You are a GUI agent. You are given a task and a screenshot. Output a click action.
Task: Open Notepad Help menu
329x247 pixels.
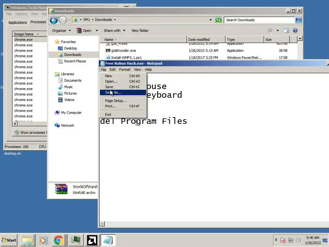[x=148, y=69]
